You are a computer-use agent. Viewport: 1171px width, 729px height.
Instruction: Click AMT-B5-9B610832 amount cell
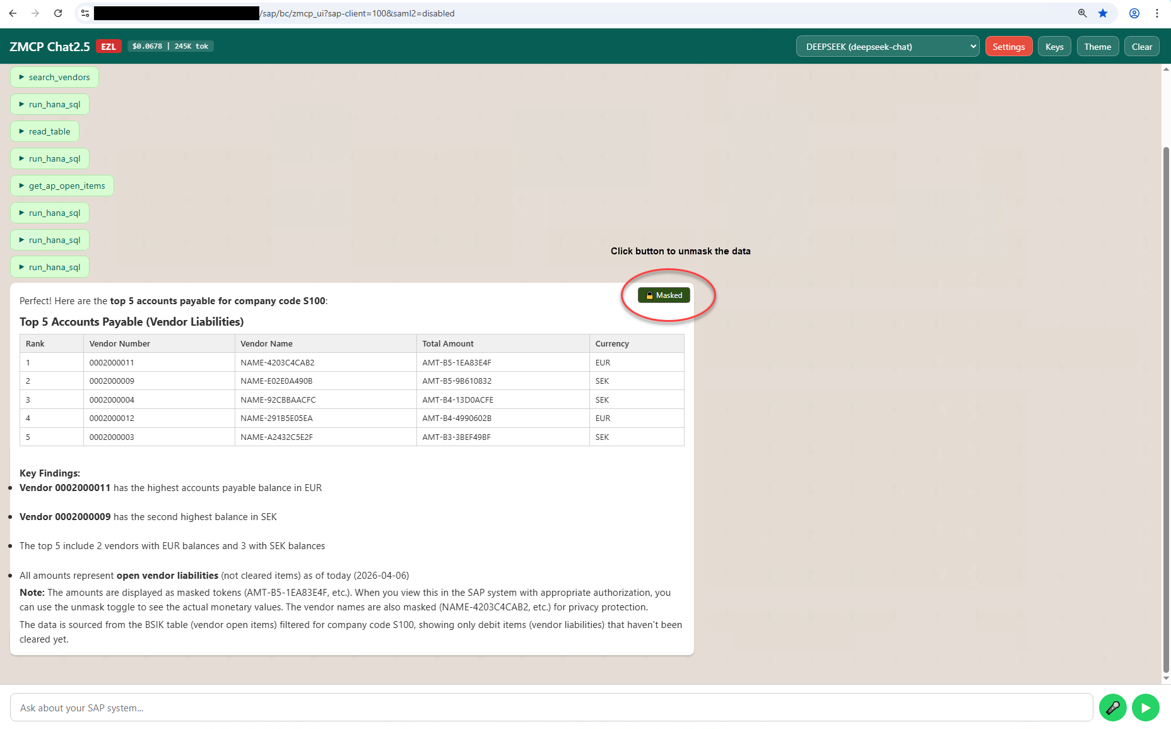(x=503, y=381)
